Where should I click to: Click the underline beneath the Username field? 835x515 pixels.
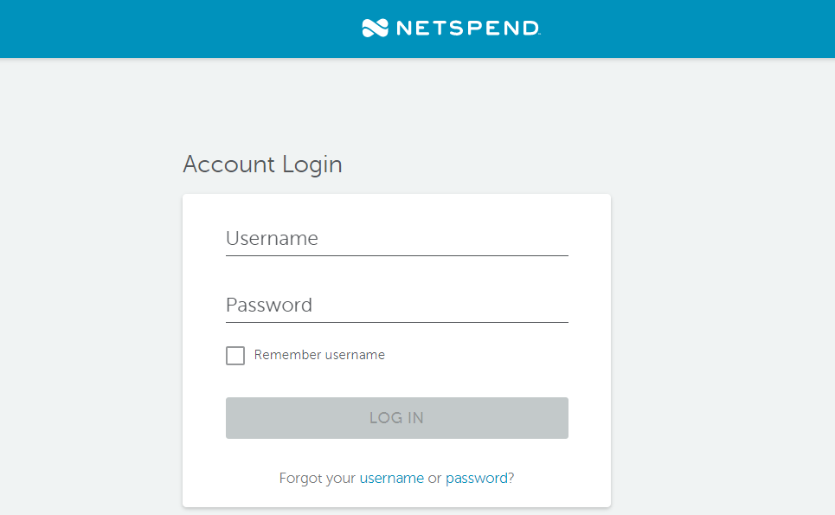click(x=396, y=255)
